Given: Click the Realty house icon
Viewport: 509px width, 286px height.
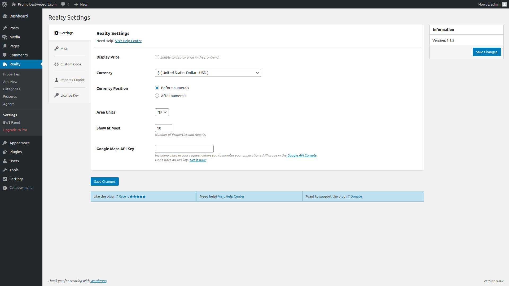Looking at the screenshot, I should (x=5, y=64).
